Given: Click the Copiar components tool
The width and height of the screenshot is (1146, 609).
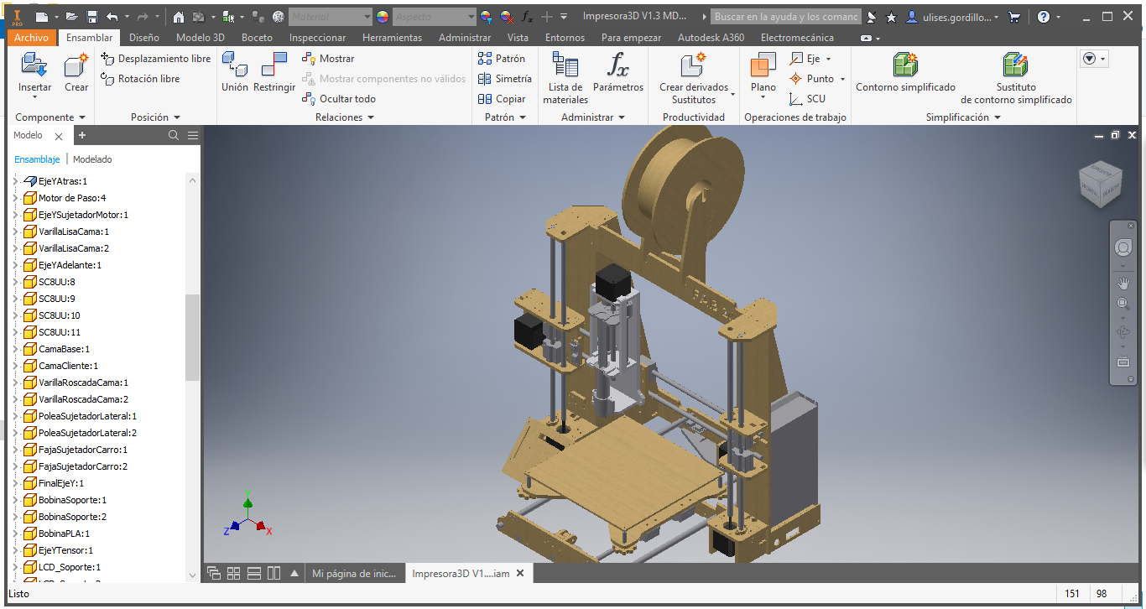Looking at the screenshot, I should [x=502, y=99].
